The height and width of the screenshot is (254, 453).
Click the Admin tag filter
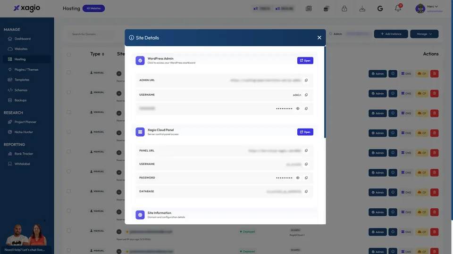[x=336, y=34]
